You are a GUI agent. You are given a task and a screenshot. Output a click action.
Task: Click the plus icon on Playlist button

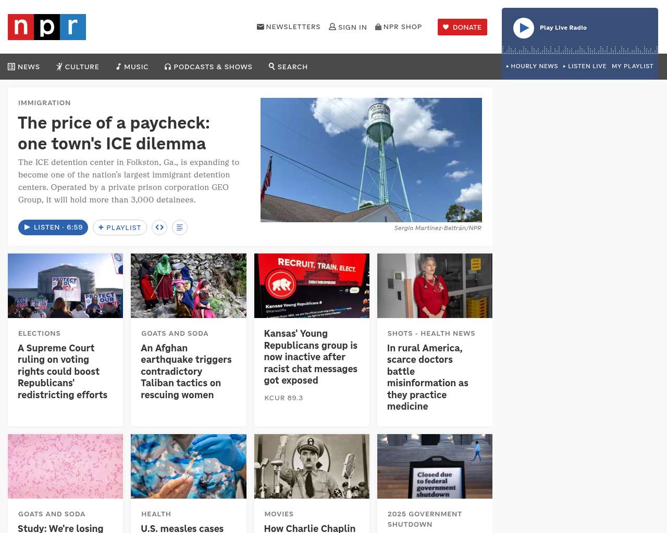[101, 227]
